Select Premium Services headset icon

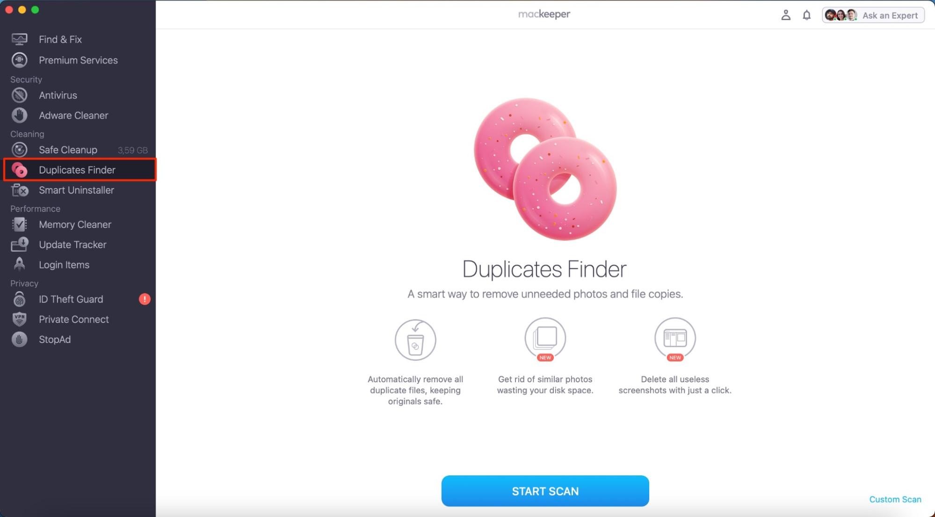coord(19,60)
